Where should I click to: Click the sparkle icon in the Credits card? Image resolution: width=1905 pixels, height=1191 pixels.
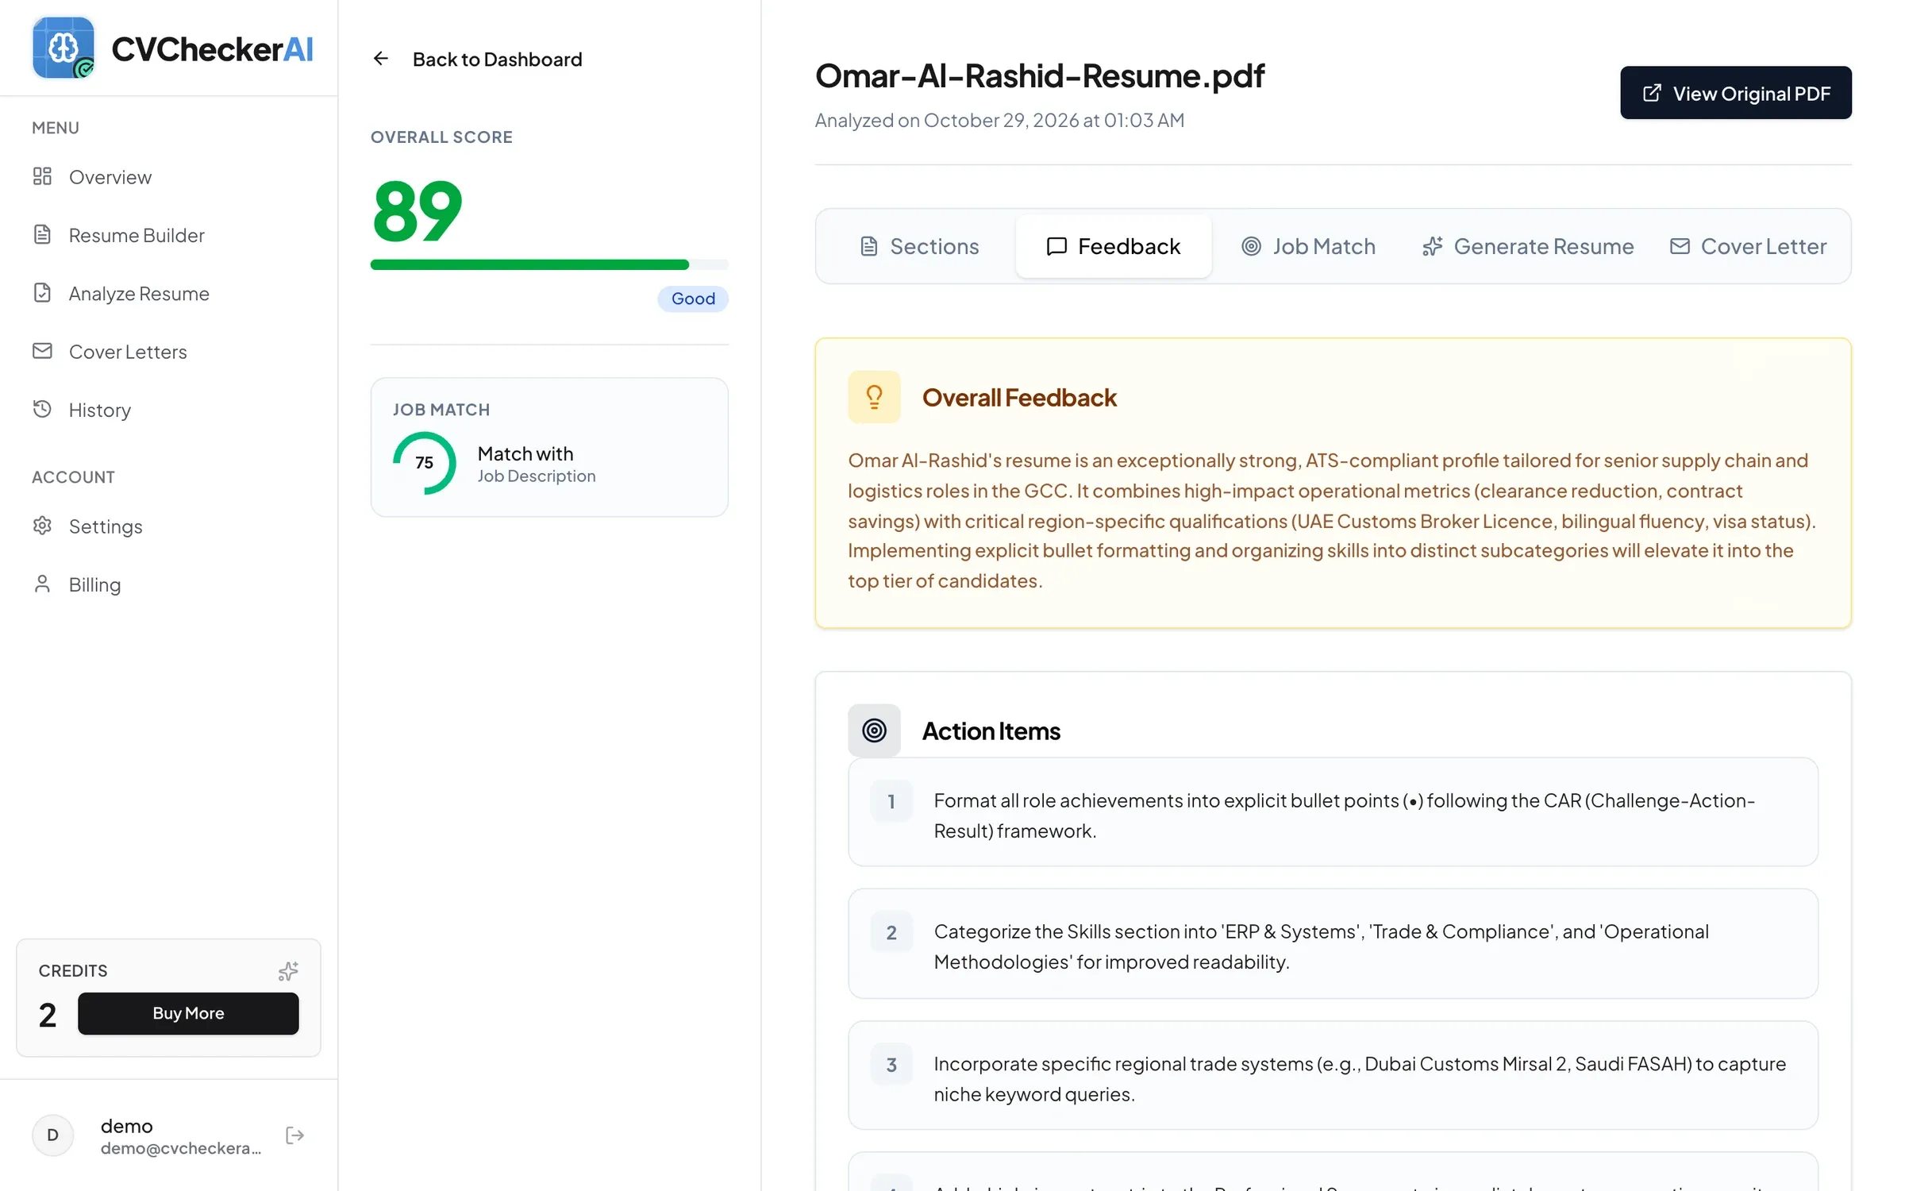coord(288,971)
